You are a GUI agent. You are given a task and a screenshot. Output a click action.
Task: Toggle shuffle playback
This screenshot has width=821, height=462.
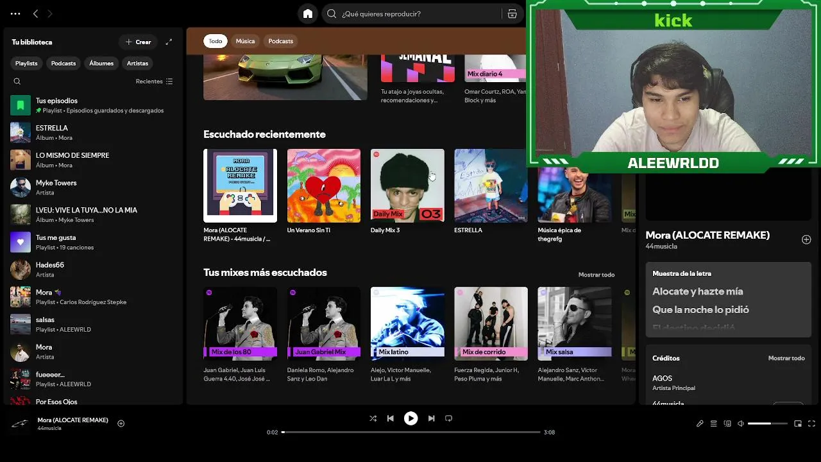coord(373,418)
